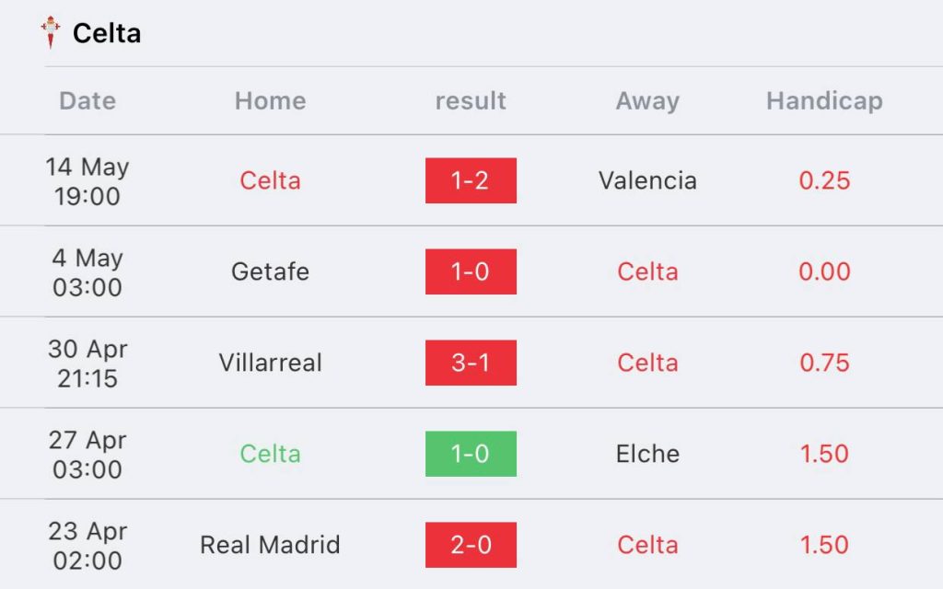The height and width of the screenshot is (589, 943).
Task: Click the 0.75 handicap value
Action: pos(824,363)
